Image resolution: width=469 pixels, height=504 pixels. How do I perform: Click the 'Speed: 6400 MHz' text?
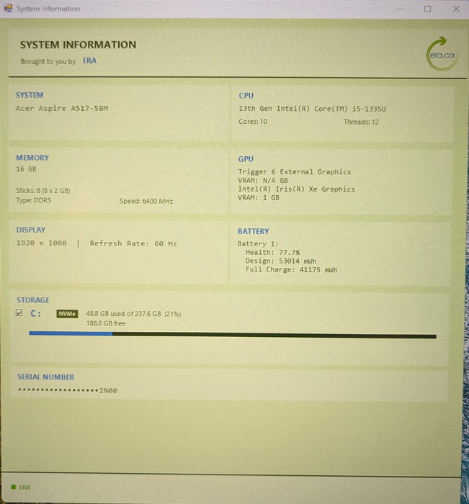coord(146,201)
